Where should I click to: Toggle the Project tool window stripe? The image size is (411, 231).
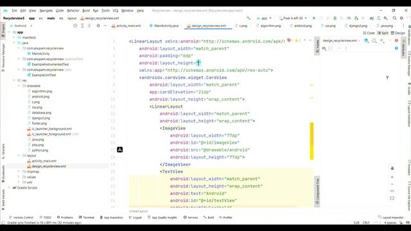click(x=3, y=31)
